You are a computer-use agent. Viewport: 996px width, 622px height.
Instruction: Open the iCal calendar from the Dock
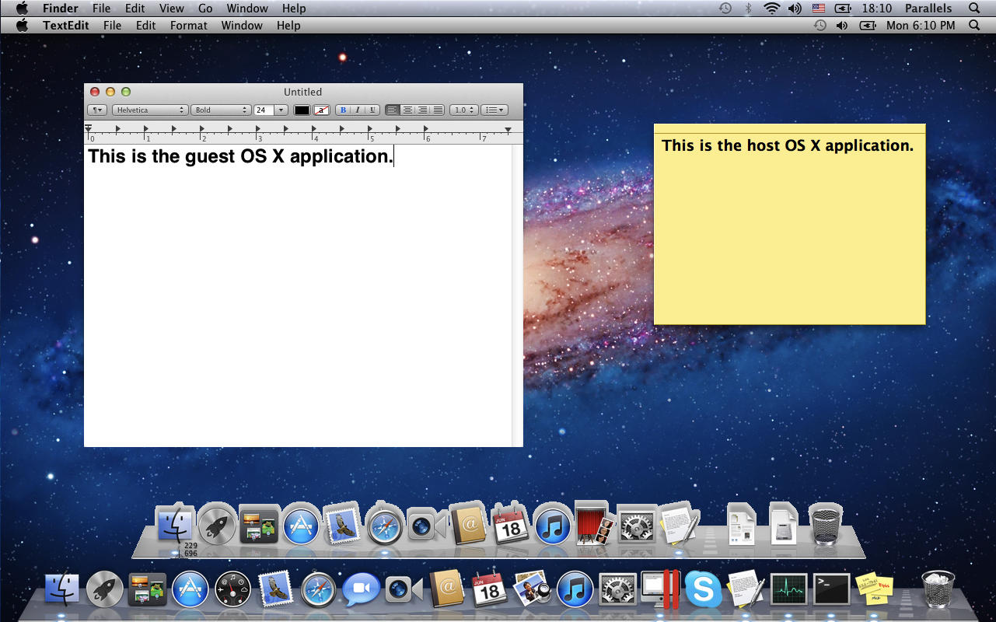[488, 589]
